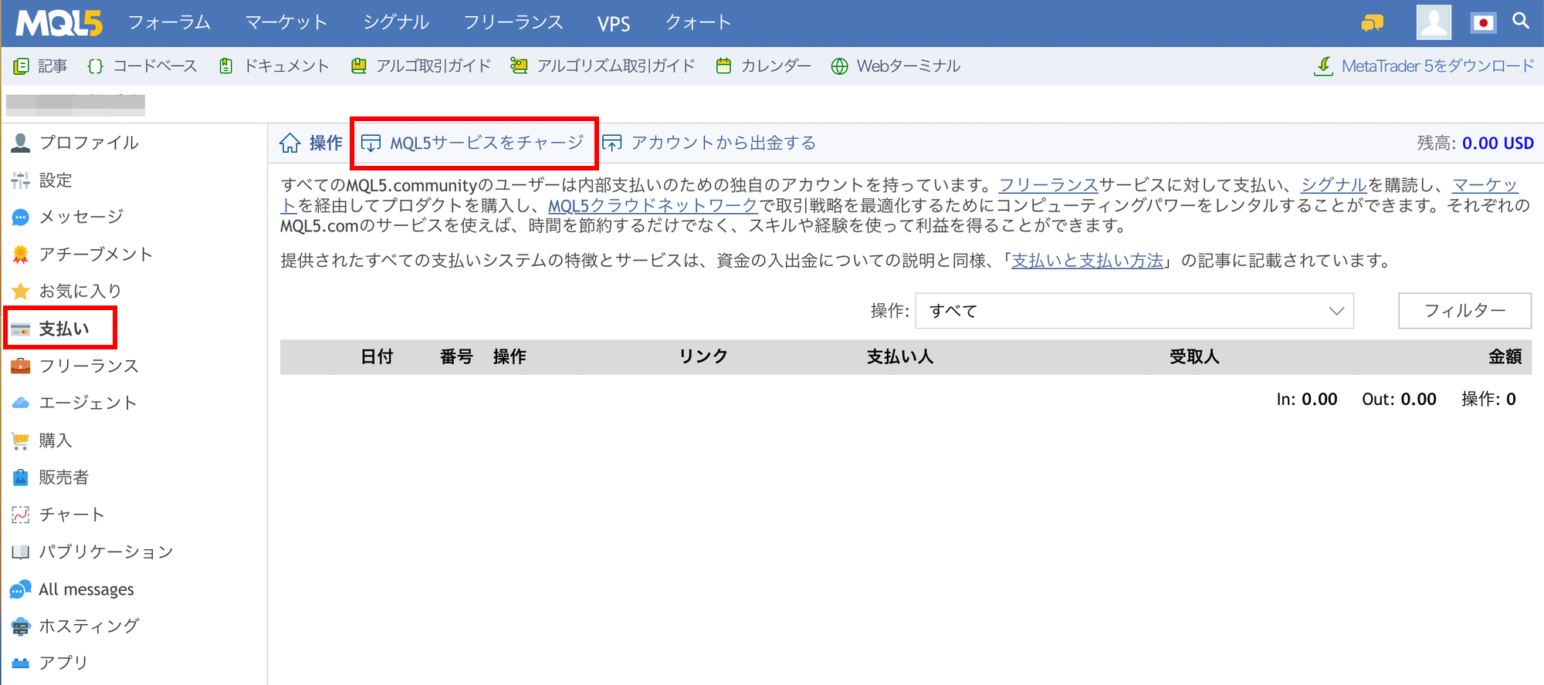Click the パブリケーション book icon
Viewport: 1544px width, 685px height.
click(x=21, y=552)
